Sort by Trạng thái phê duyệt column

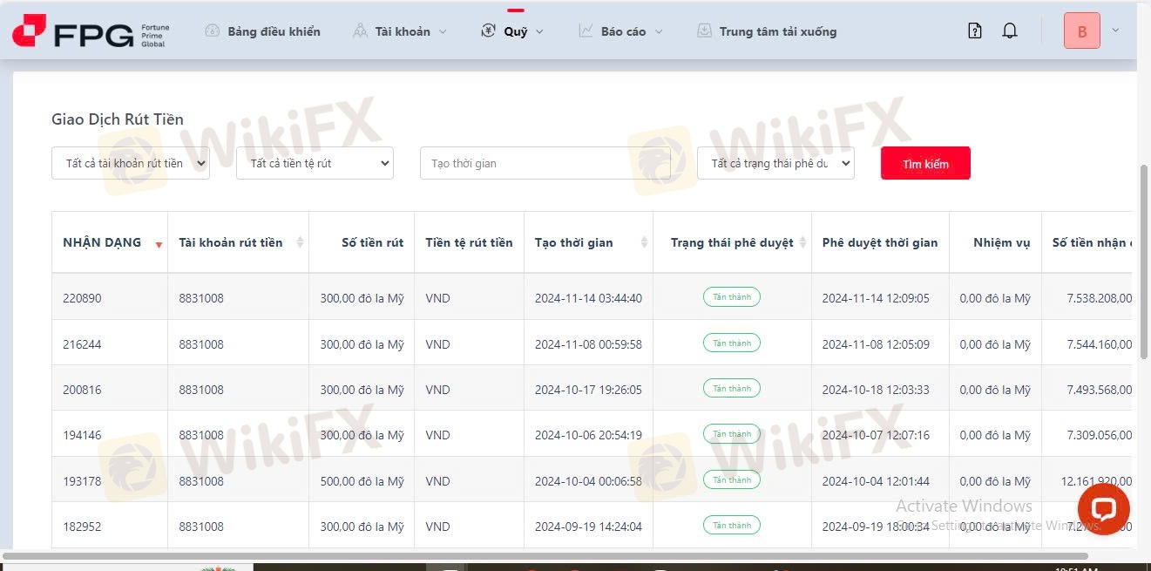[802, 242]
